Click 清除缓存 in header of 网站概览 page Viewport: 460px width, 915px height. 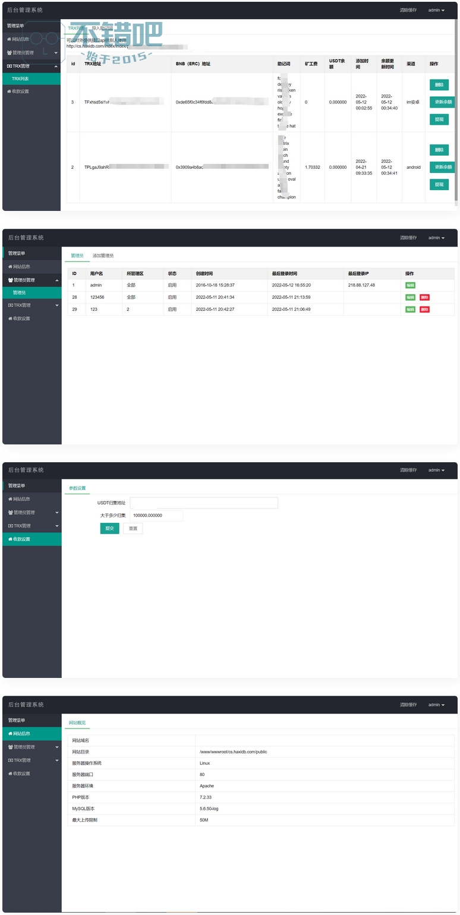coord(408,705)
